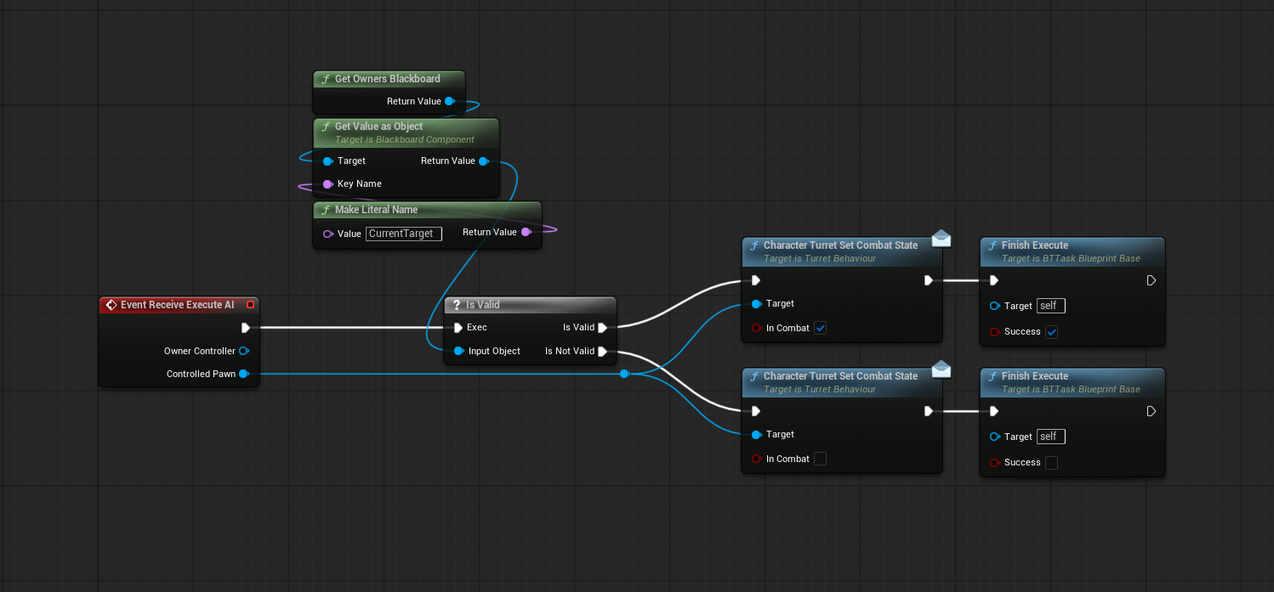Click Get Owners Blackboard Return Value pin
1274x592 pixels.
pos(449,101)
